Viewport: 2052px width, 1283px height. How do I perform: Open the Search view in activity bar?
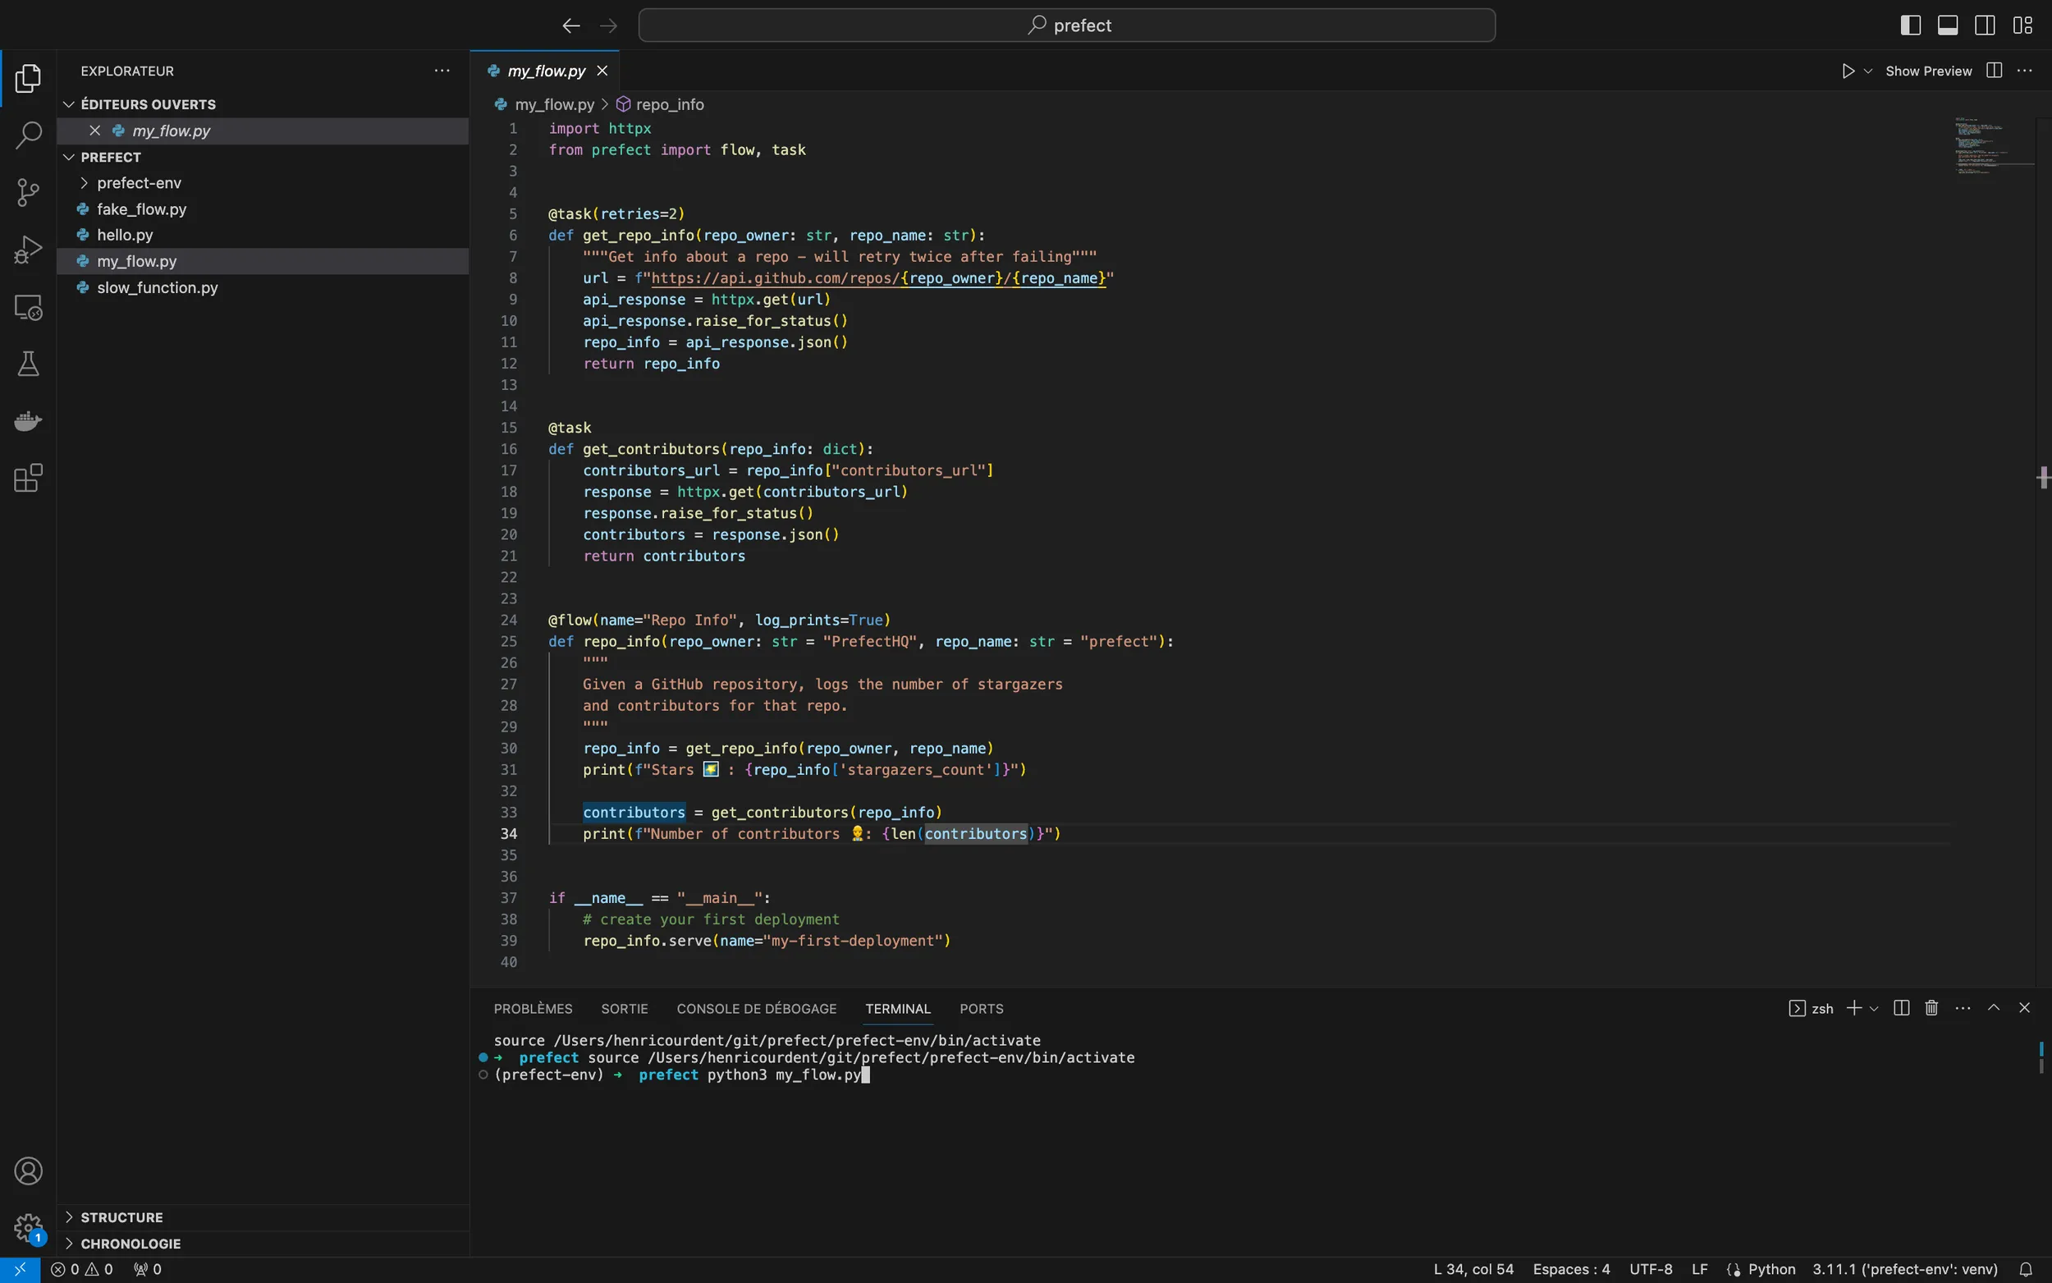tap(28, 135)
